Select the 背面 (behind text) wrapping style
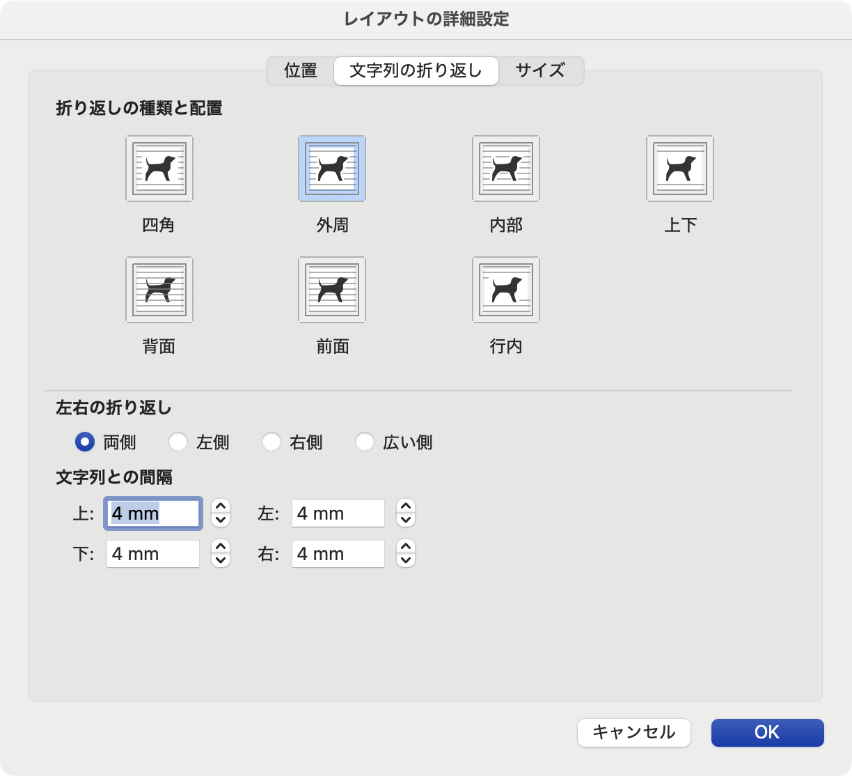 pos(159,290)
